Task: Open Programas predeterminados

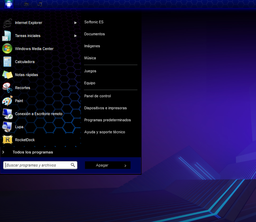Action: pyautogui.click(x=107, y=120)
